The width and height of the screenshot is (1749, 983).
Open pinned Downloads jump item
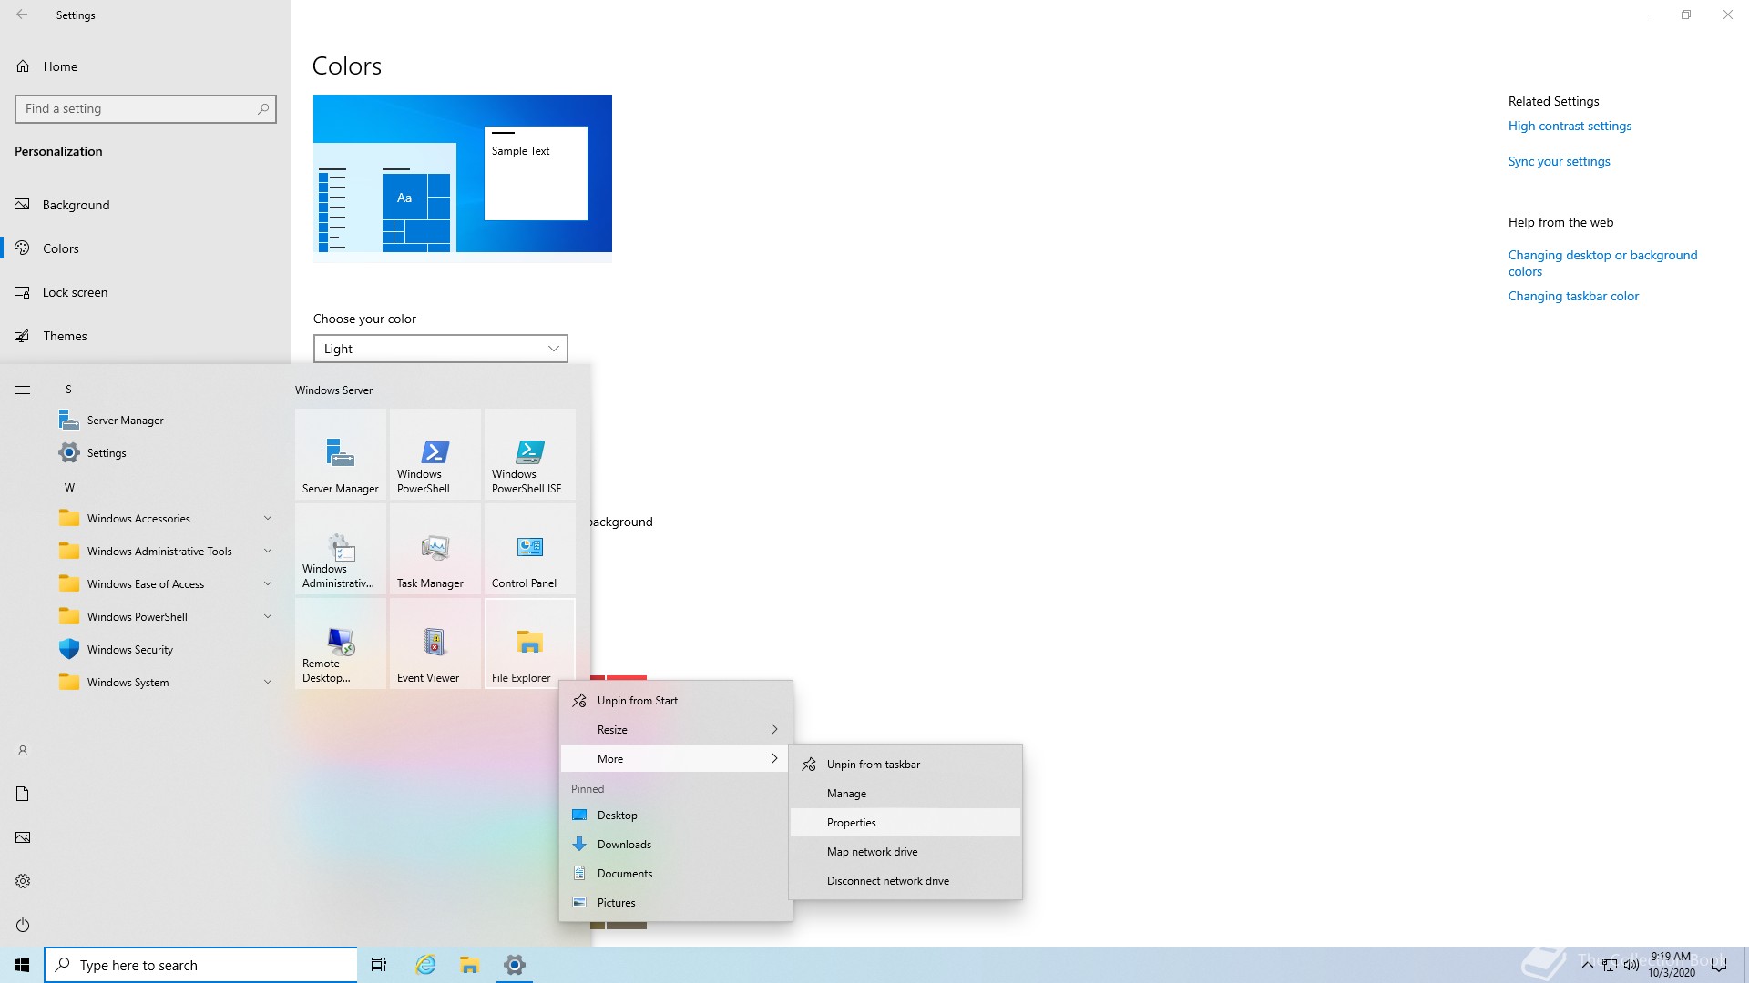point(676,845)
